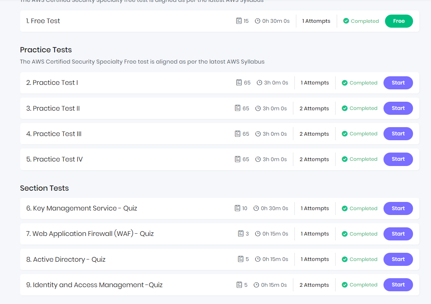Click '1 Attempts' on Key Management Service row
Image resolution: width=431 pixels, height=304 pixels.
tap(315, 208)
